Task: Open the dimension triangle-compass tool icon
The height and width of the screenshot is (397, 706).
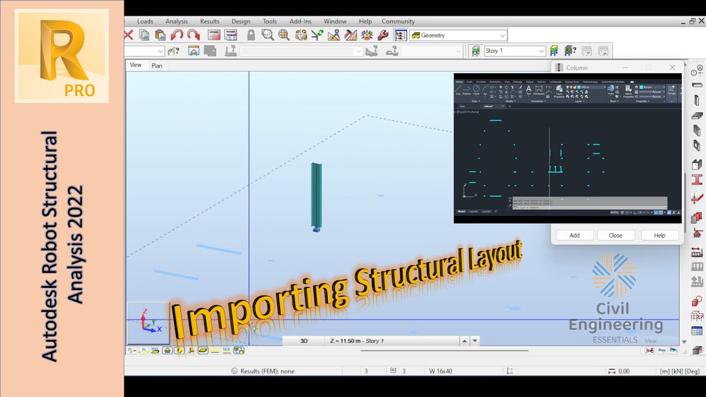Action: [x=334, y=35]
